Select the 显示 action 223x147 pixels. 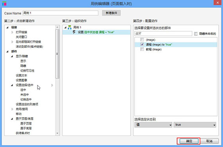23,61
